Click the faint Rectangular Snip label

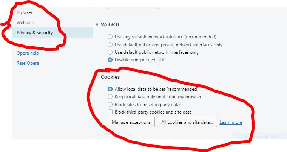point(261,137)
